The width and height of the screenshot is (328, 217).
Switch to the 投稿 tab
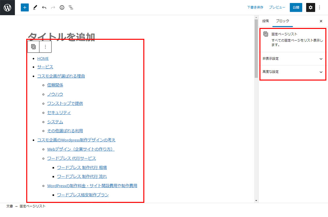tap(265, 21)
